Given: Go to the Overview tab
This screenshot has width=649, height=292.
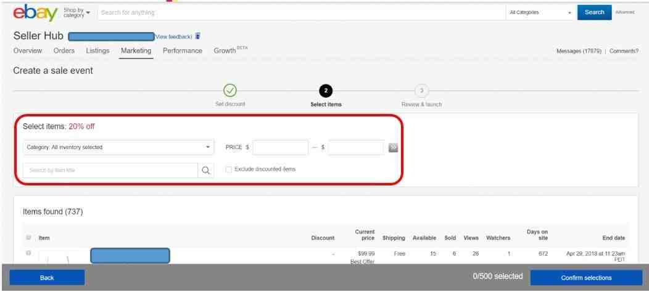Looking at the screenshot, I should tap(27, 51).
